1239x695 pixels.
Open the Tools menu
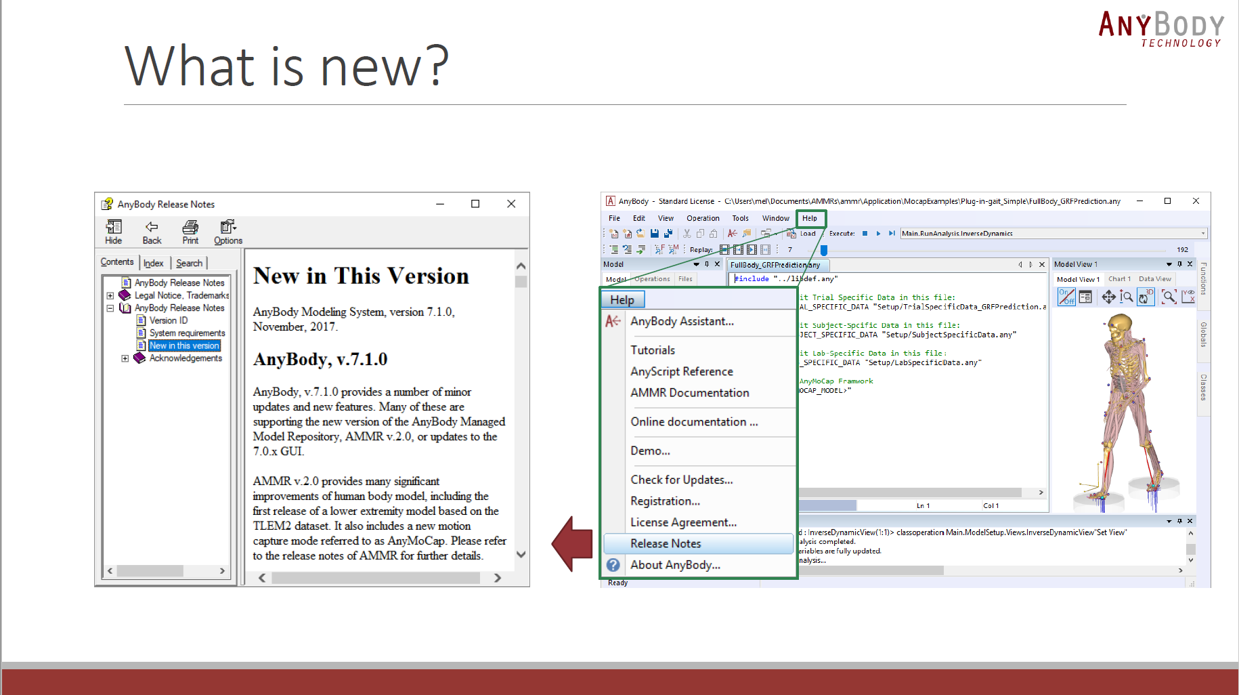pos(740,218)
